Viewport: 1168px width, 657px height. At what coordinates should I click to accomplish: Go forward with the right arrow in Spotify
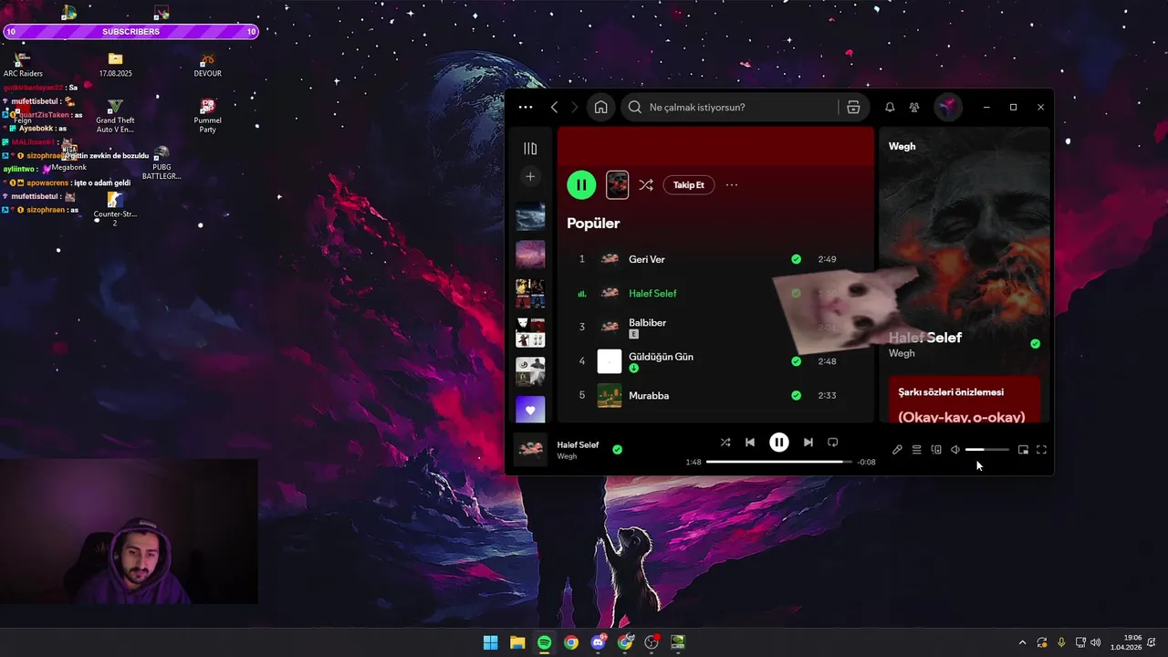click(574, 107)
